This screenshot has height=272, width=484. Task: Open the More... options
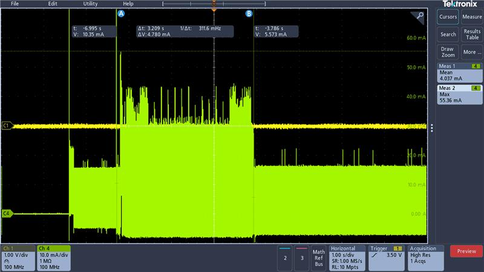pyautogui.click(x=472, y=52)
